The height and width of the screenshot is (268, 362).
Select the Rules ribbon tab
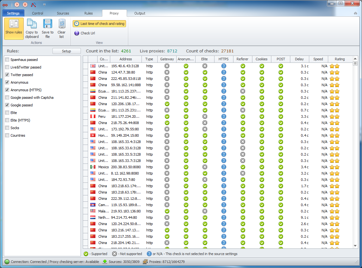[88, 13]
